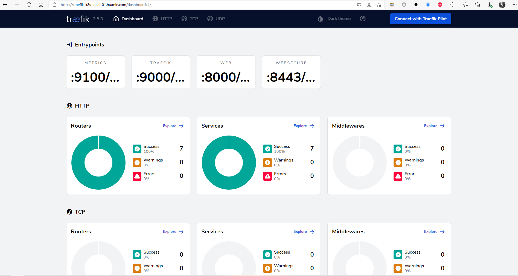Explore the HTTP Services list
Screen dimensions: 518x276
pos(304,126)
